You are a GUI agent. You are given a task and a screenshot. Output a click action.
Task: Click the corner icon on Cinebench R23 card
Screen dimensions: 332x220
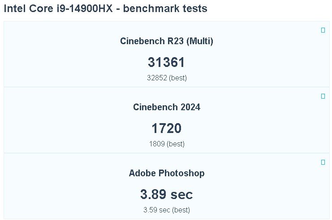pyautogui.click(x=323, y=30)
